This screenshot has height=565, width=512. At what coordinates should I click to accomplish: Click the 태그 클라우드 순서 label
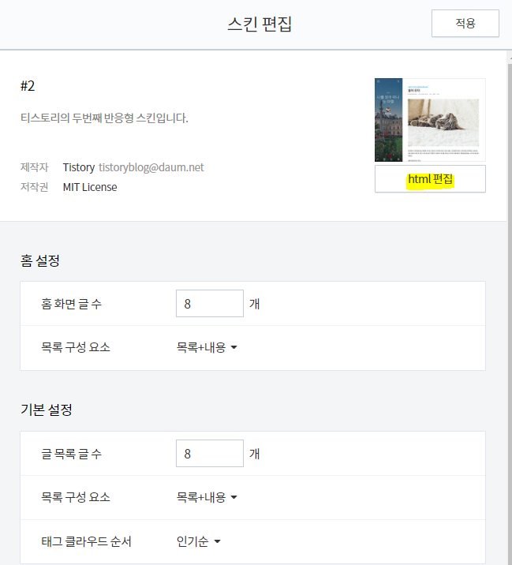point(86,541)
